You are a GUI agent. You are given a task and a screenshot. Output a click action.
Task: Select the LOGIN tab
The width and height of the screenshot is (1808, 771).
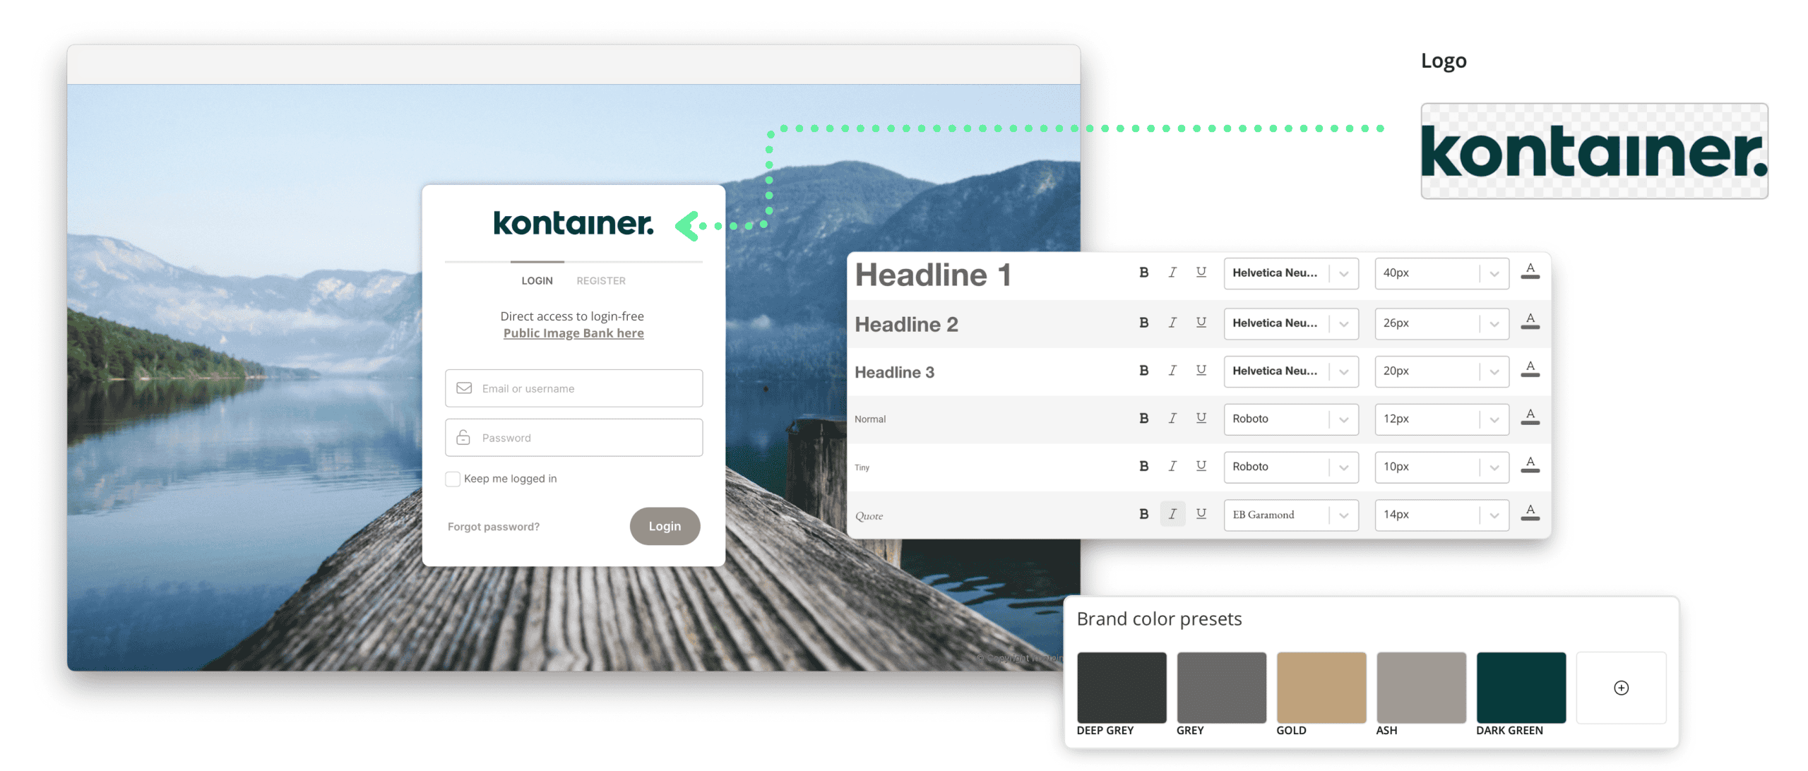(x=537, y=280)
